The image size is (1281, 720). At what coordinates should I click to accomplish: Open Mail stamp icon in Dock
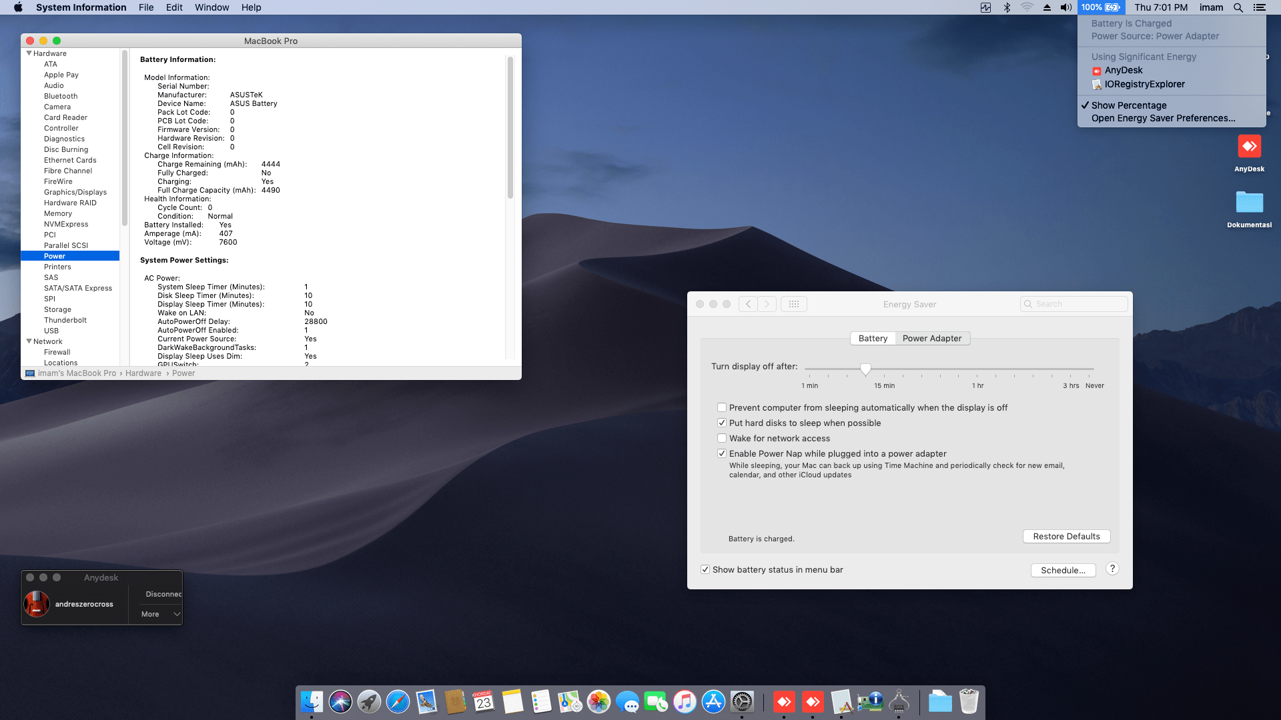pyautogui.click(x=426, y=701)
